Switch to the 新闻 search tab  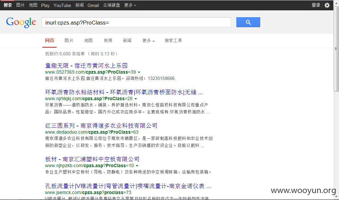(127, 40)
